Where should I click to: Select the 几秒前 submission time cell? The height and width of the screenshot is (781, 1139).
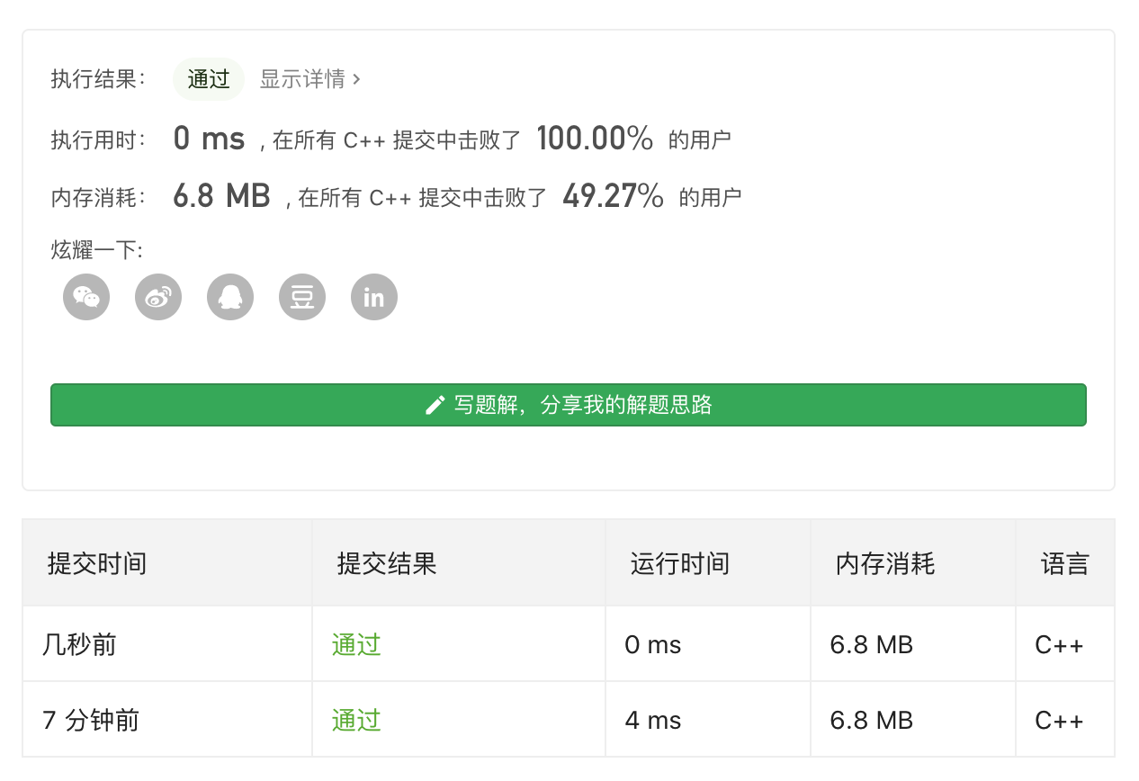coord(79,645)
